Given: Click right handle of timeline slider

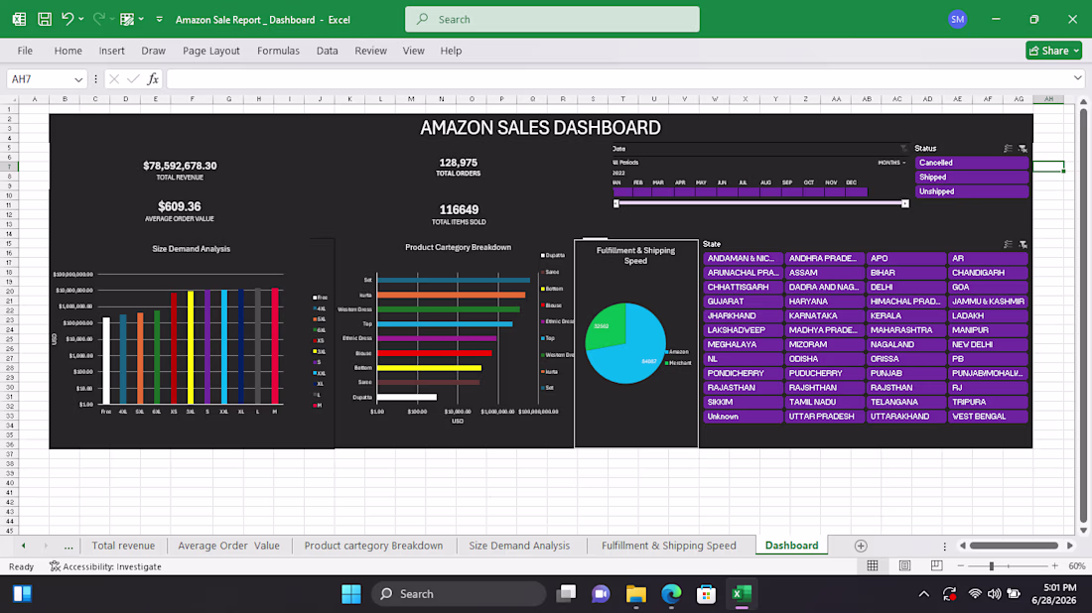Looking at the screenshot, I should coord(904,203).
